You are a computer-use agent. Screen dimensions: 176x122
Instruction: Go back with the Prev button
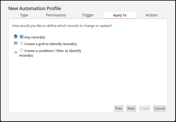coord(119,108)
